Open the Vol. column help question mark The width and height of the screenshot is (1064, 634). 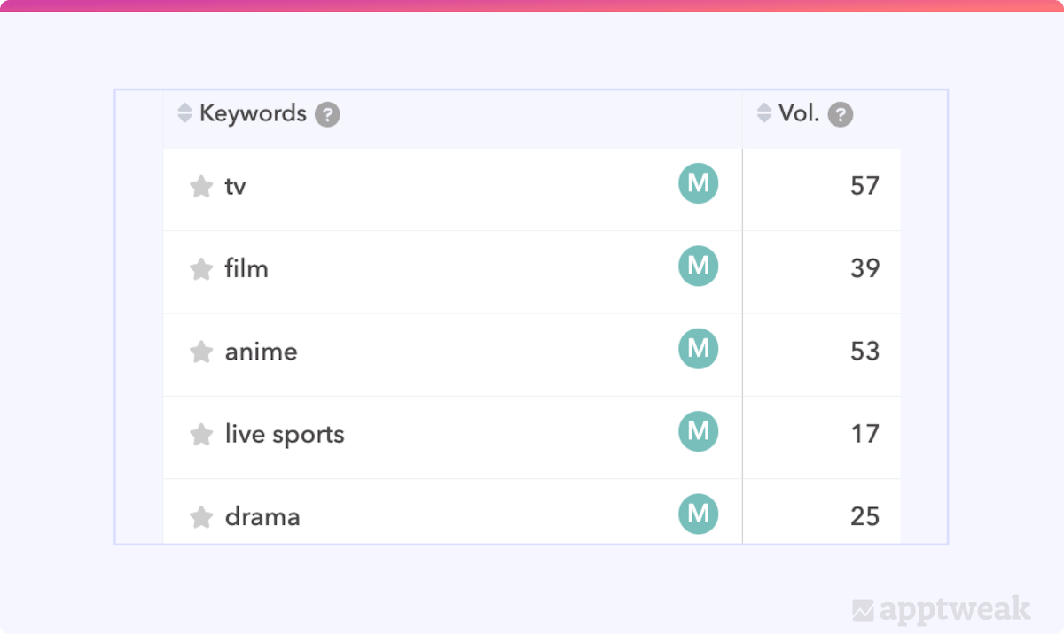pos(840,114)
